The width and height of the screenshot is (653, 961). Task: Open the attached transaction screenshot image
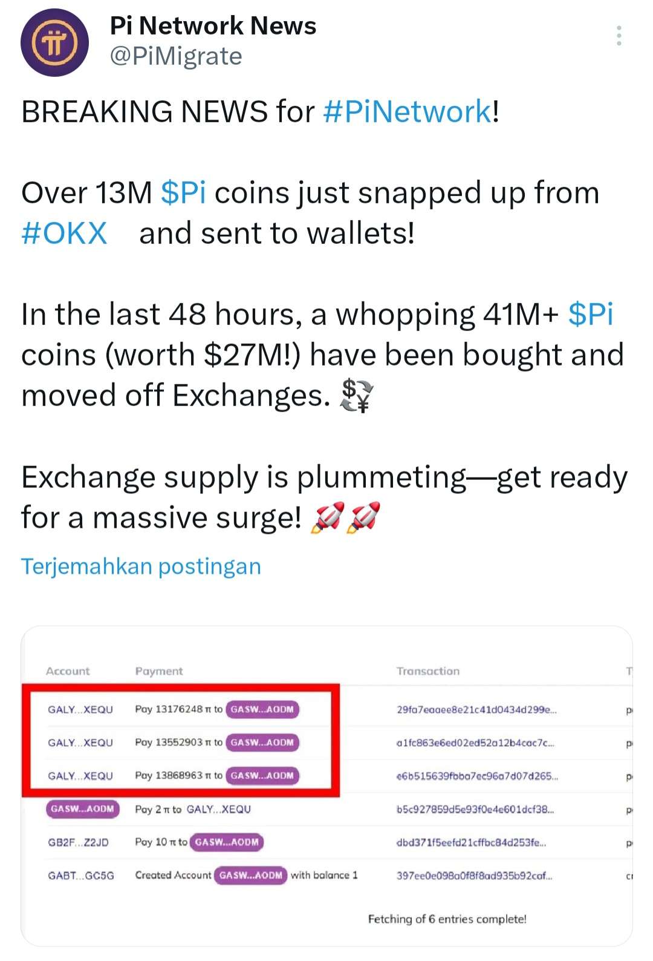[326, 786]
